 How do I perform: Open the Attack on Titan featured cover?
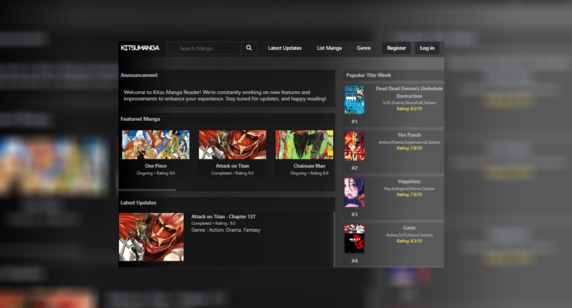point(233,145)
